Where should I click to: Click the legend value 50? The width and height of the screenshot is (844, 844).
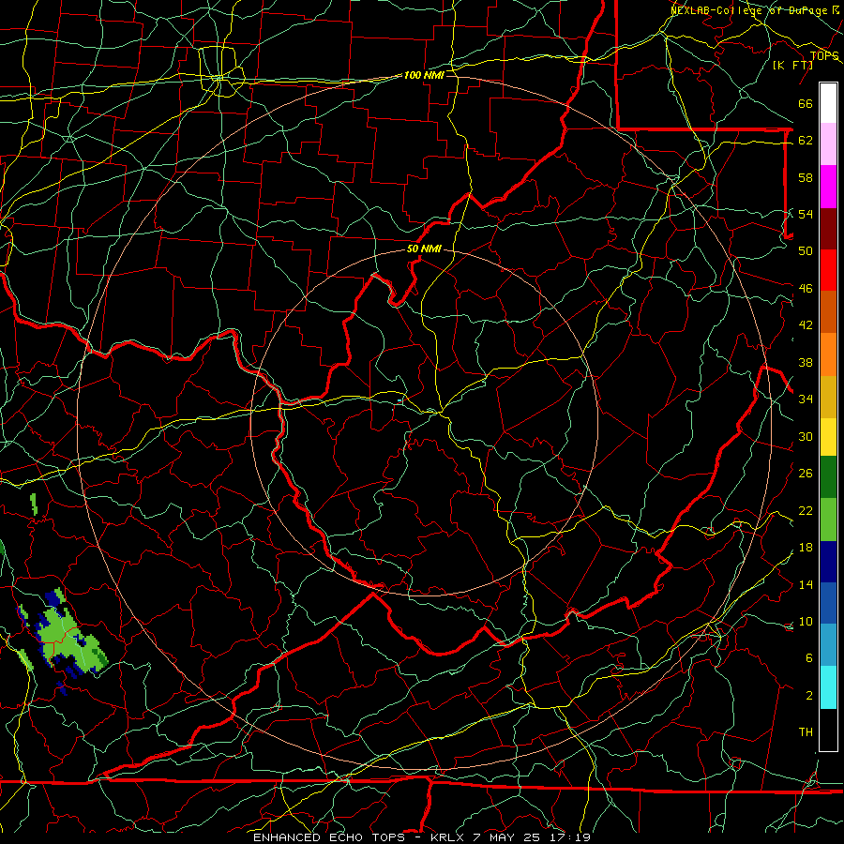pos(806,251)
